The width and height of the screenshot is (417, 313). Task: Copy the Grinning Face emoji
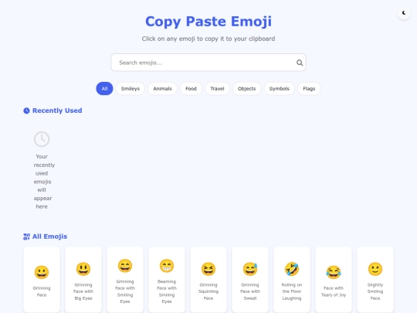[x=42, y=280]
